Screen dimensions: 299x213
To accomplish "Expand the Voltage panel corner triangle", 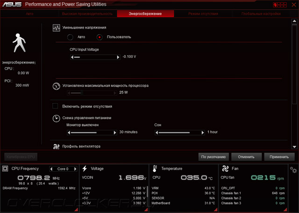I will pyautogui.click(x=146, y=210).
